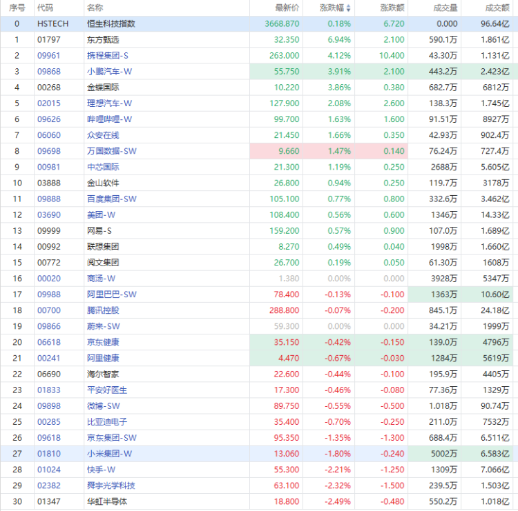Open 万国数据-SW stock link
The height and width of the screenshot is (511, 518).
tap(112, 151)
